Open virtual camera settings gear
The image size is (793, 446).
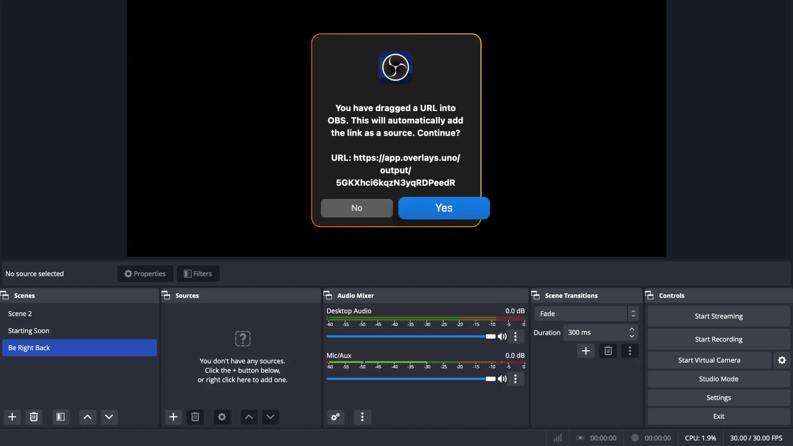782,360
